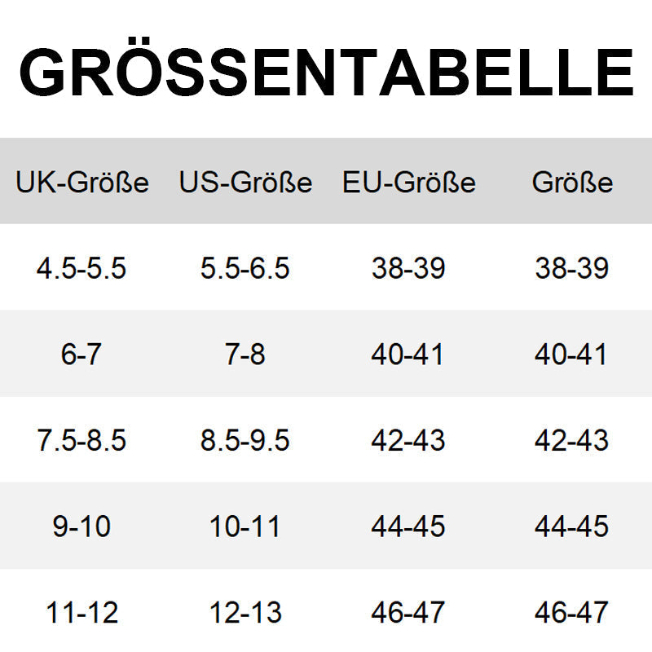Click the plain Größe column header

[x=572, y=182]
